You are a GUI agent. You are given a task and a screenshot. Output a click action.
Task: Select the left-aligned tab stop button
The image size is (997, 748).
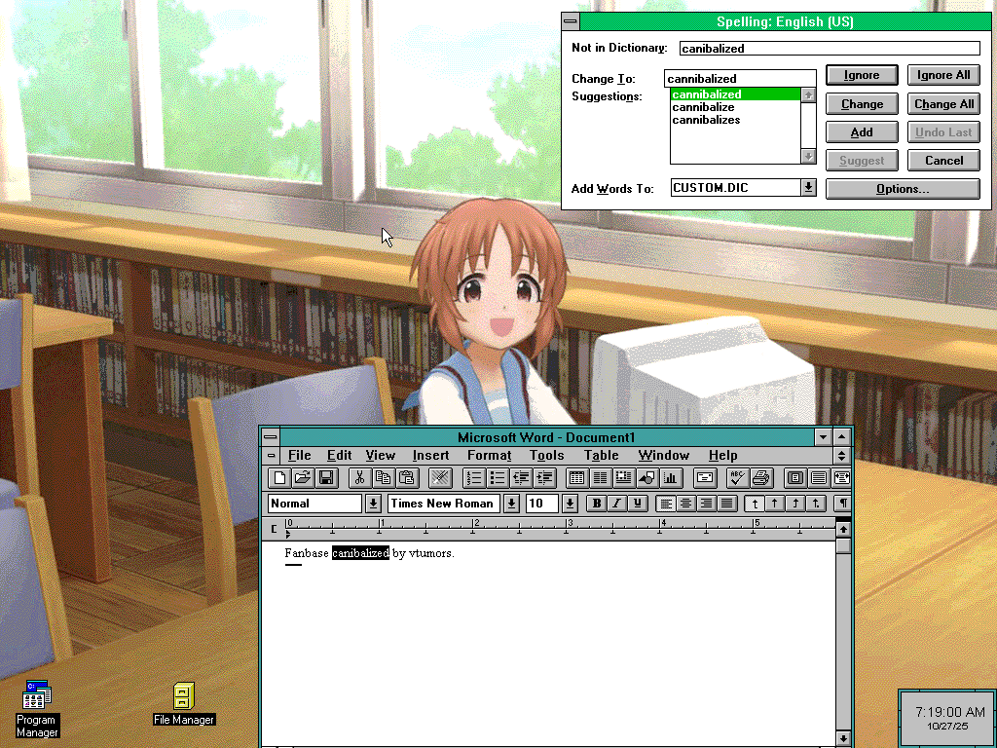click(x=755, y=504)
